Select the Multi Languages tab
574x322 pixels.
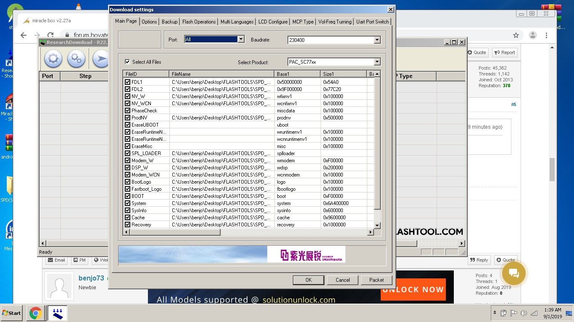(x=237, y=22)
